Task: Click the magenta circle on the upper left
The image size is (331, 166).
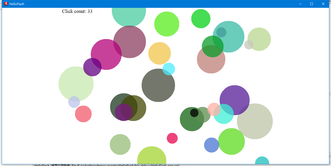Action: 106,54
